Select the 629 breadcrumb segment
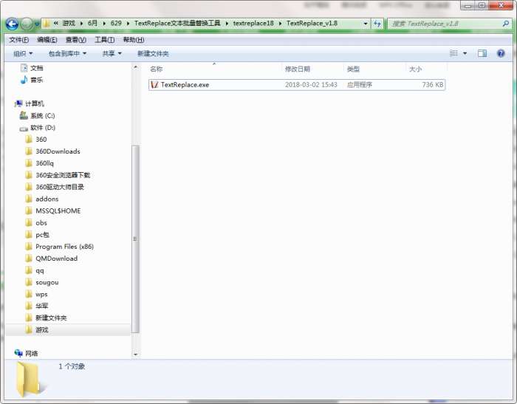The width and height of the screenshot is (517, 404). point(116,23)
